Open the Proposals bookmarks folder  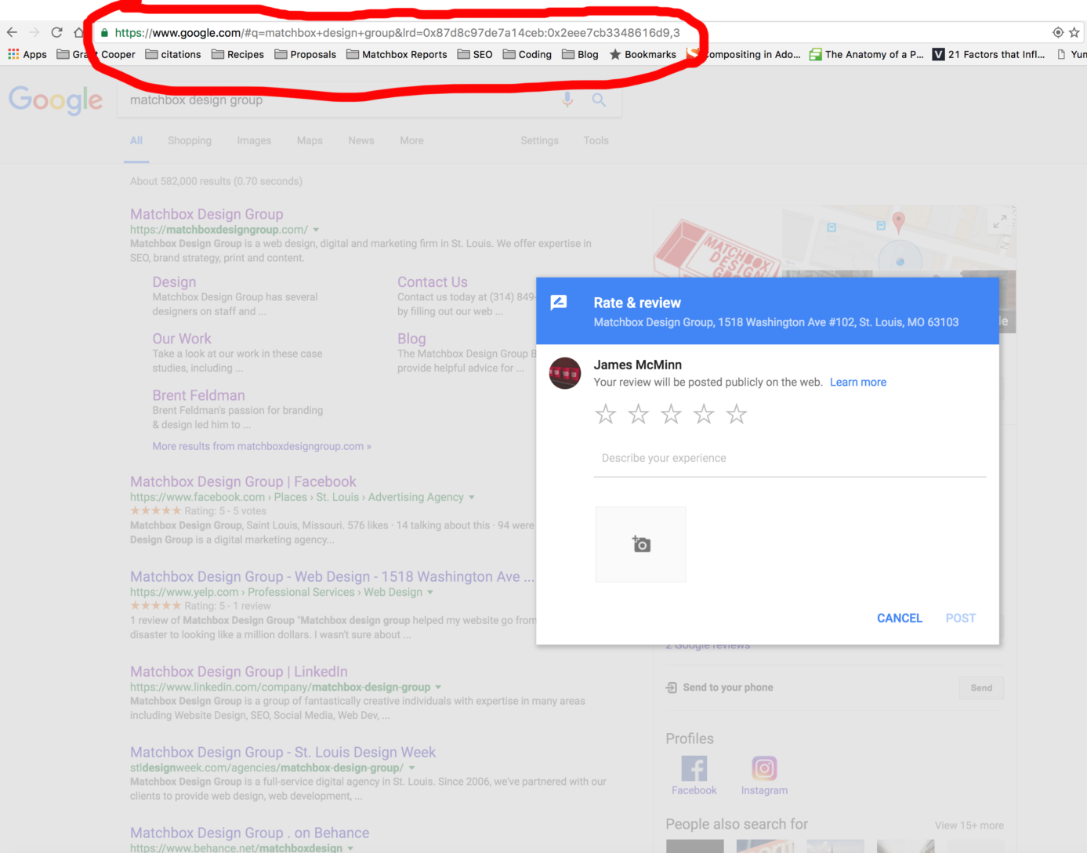tap(306, 54)
